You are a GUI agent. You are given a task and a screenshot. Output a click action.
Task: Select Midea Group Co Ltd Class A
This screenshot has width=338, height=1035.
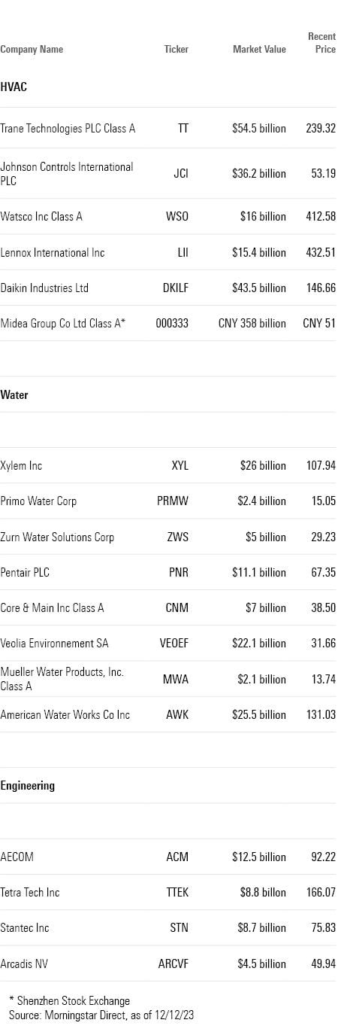pyautogui.click(x=63, y=324)
